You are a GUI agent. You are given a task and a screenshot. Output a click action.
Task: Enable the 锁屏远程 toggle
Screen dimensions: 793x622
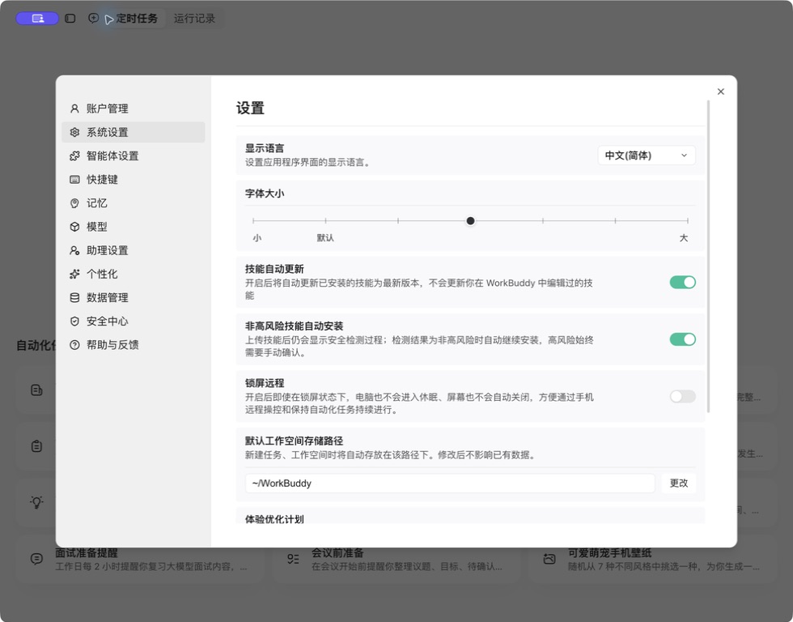coord(682,396)
